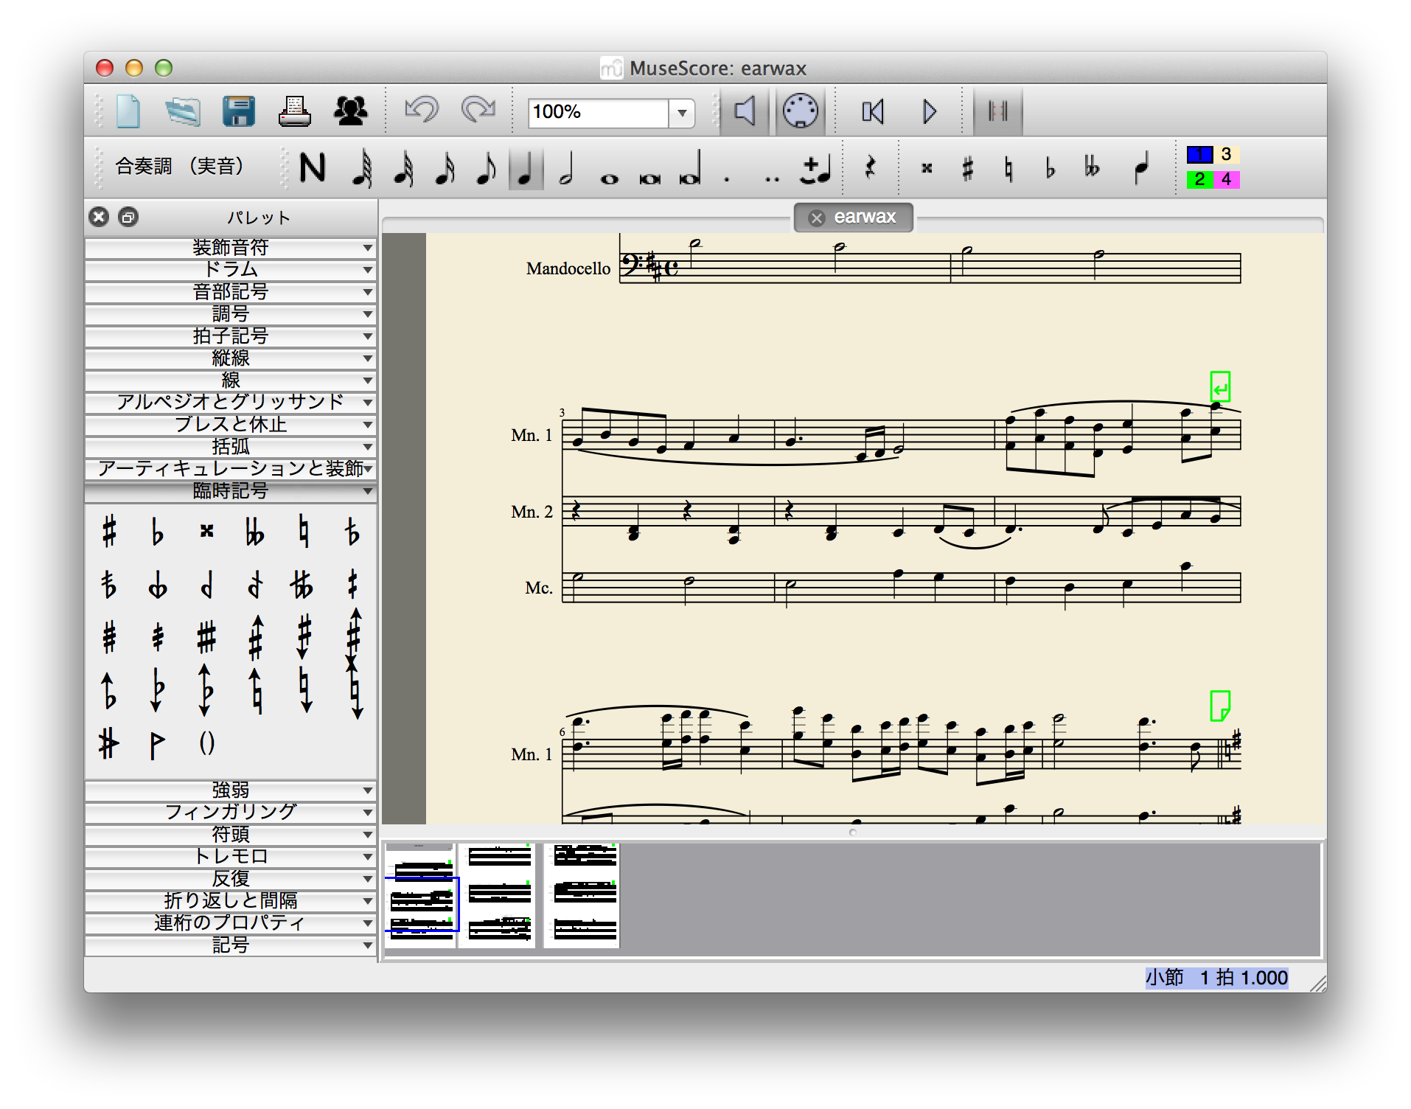Expand the 括弧 palette
The width and height of the screenshot is (1411, 1109).
[x=230, y=447]
